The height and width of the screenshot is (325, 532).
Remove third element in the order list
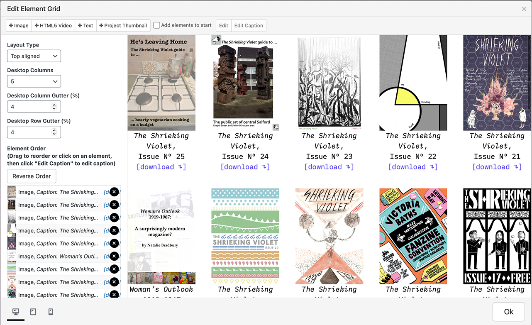coord(114,217)
